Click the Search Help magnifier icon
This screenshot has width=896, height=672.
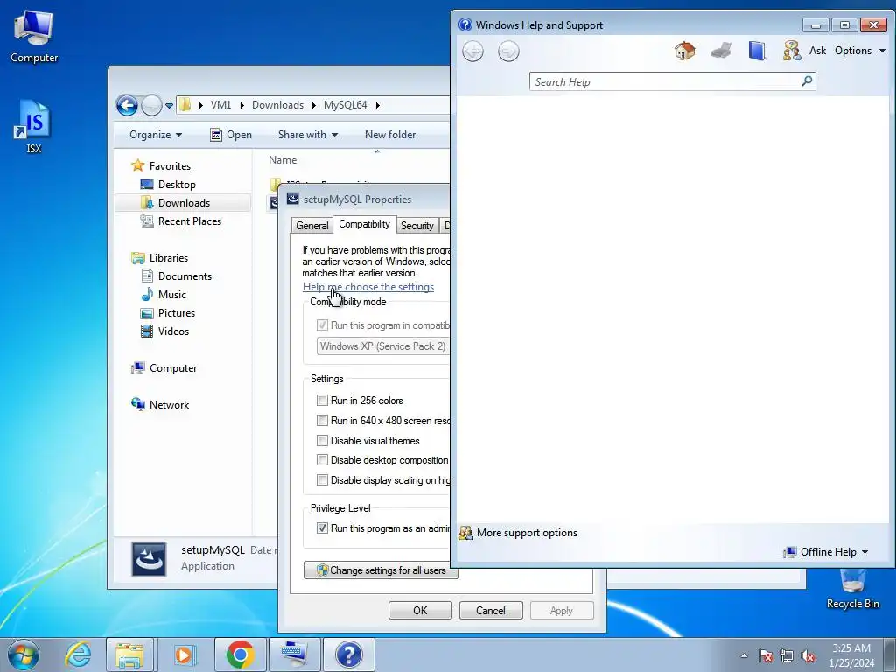coord(807,81)
